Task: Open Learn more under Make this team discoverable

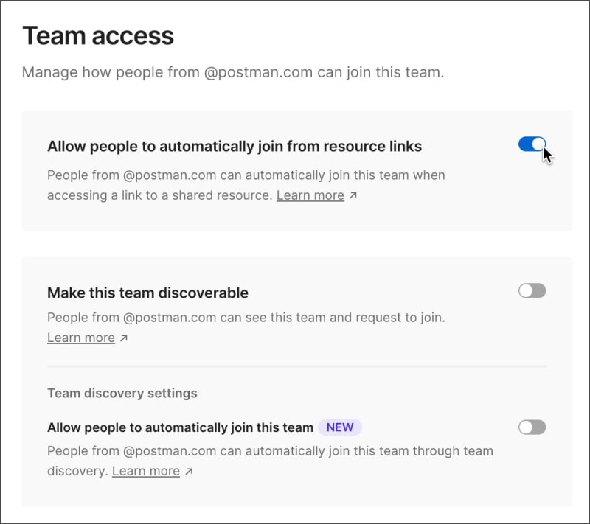Action: coord(81,338)
